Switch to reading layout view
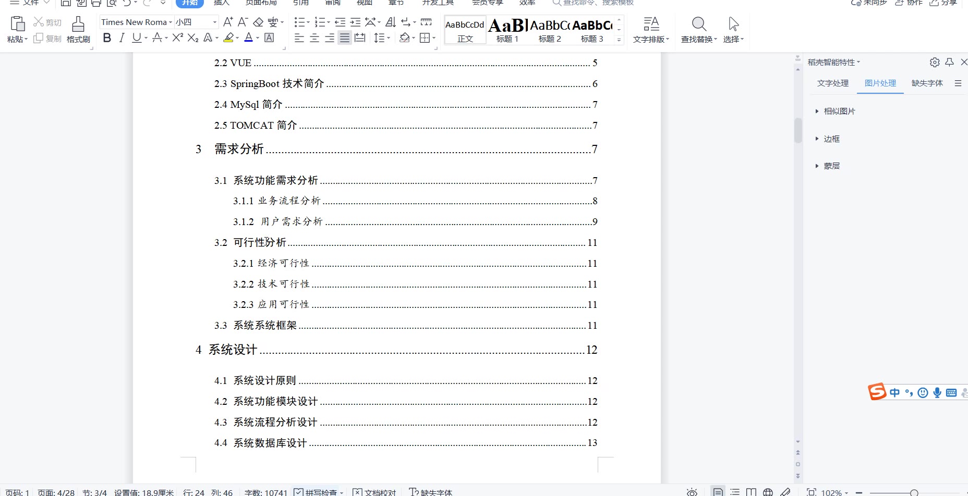This screenshot has width=968, height=496. click(x=751, y=492)
